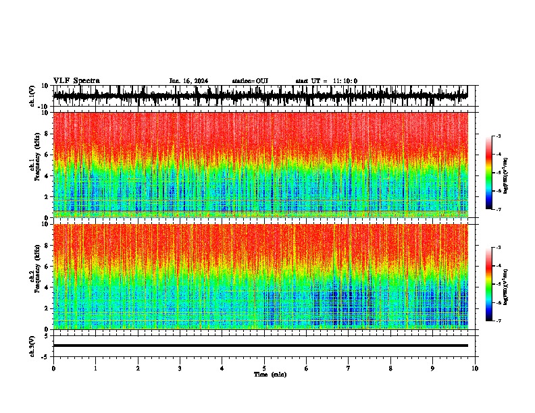
Task: Click the ch.1 colorbar units label
Action: tap(506, 175)
